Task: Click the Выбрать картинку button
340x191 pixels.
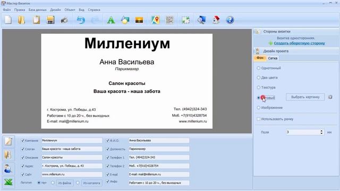Action: [305, 97]
